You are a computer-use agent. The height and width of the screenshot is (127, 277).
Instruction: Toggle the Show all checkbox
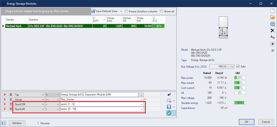point(162,11)
